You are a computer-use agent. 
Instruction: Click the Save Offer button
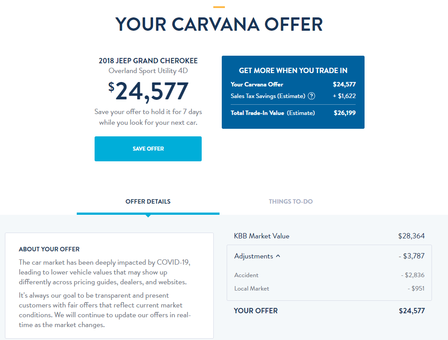148,148
